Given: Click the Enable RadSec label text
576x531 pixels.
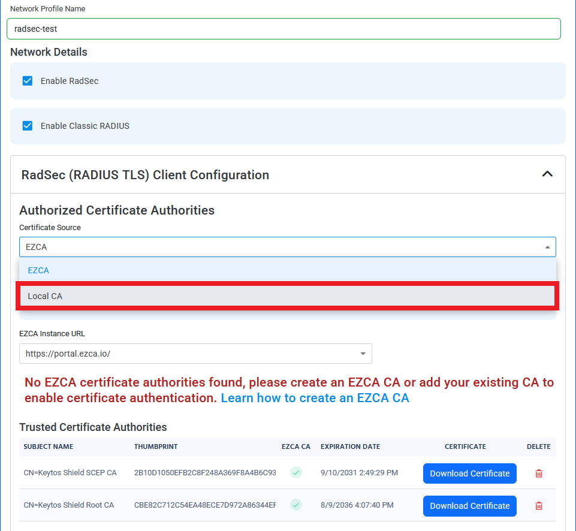Looking at the screenshot, I should point(70,81).
